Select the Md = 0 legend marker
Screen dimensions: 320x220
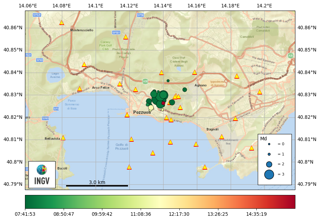[269, 144]
